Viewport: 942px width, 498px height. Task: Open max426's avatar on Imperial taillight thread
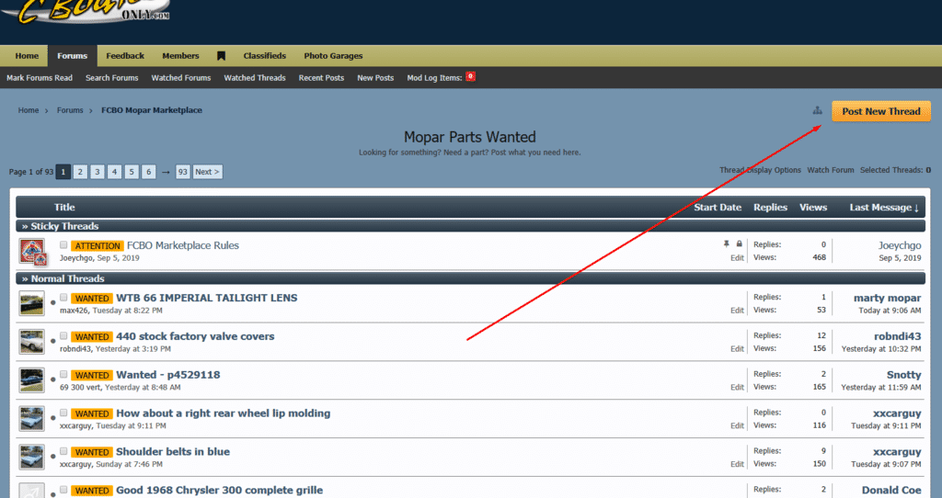(x=32, y=303)
